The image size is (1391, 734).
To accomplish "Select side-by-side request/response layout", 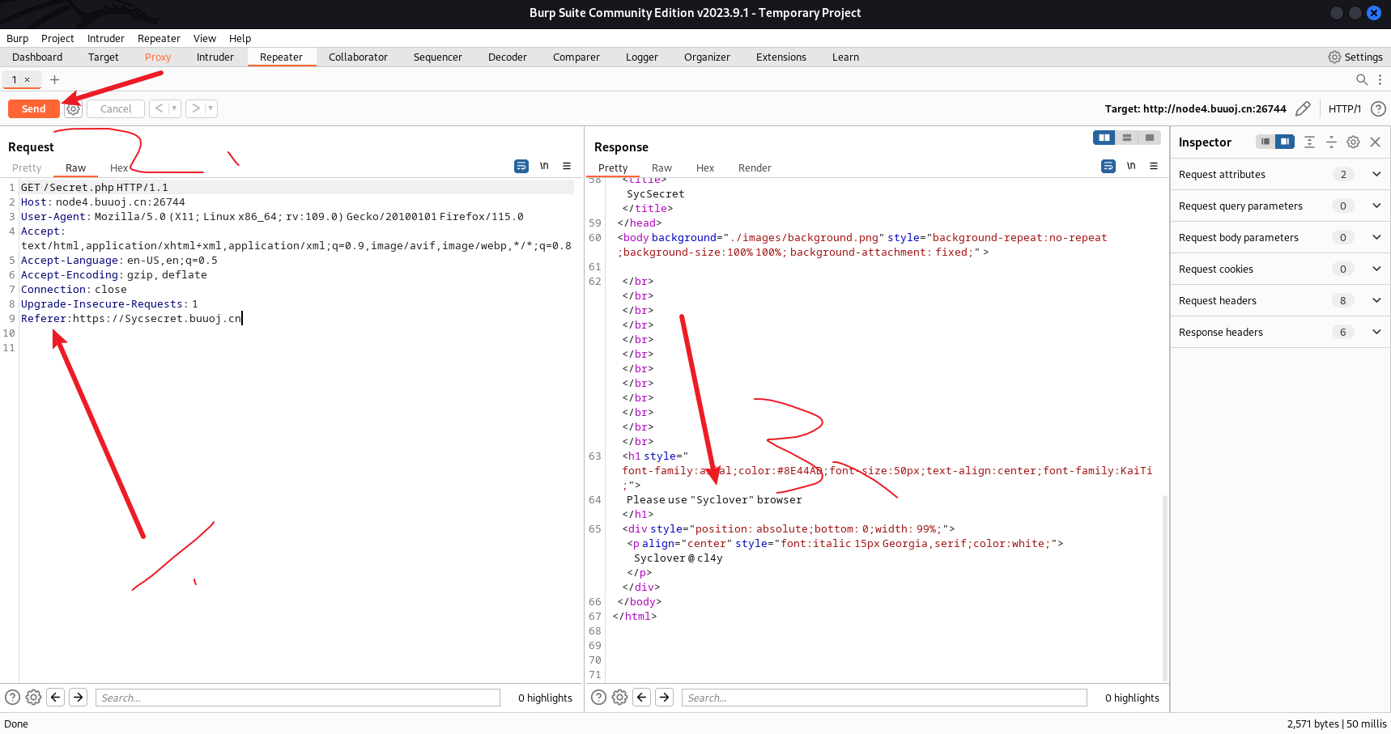I will pos(1104,138).
